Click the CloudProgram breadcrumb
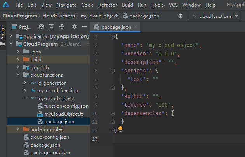This screenshot has width=245, height=157. coord(20,16)
